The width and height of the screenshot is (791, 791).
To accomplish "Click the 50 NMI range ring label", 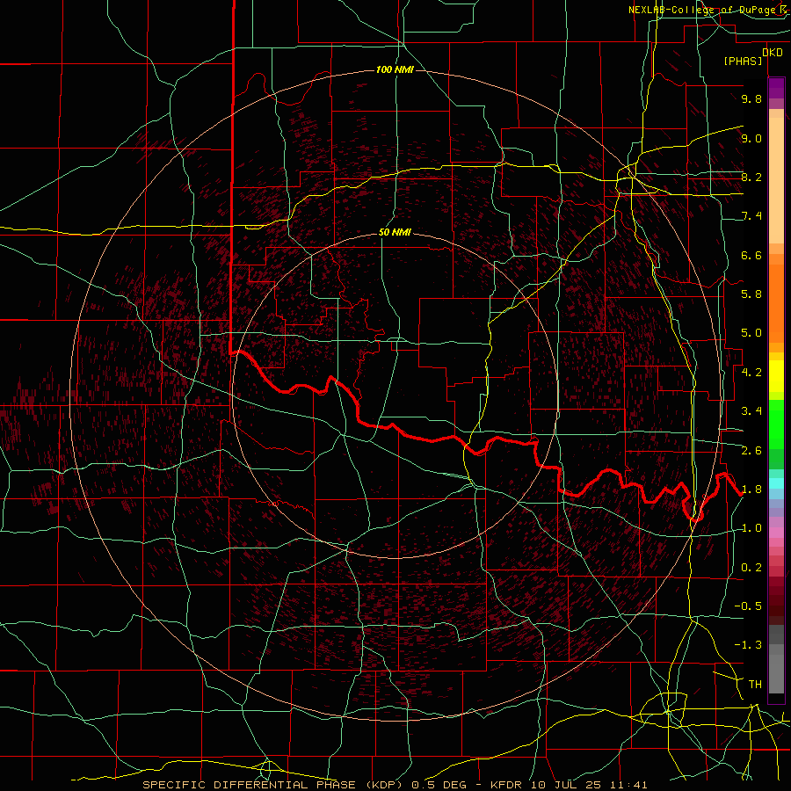I will click(x=395, y=233).
